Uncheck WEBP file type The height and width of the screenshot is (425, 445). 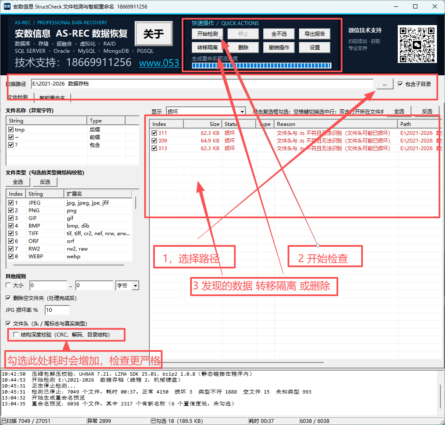[x=11, y=257]
